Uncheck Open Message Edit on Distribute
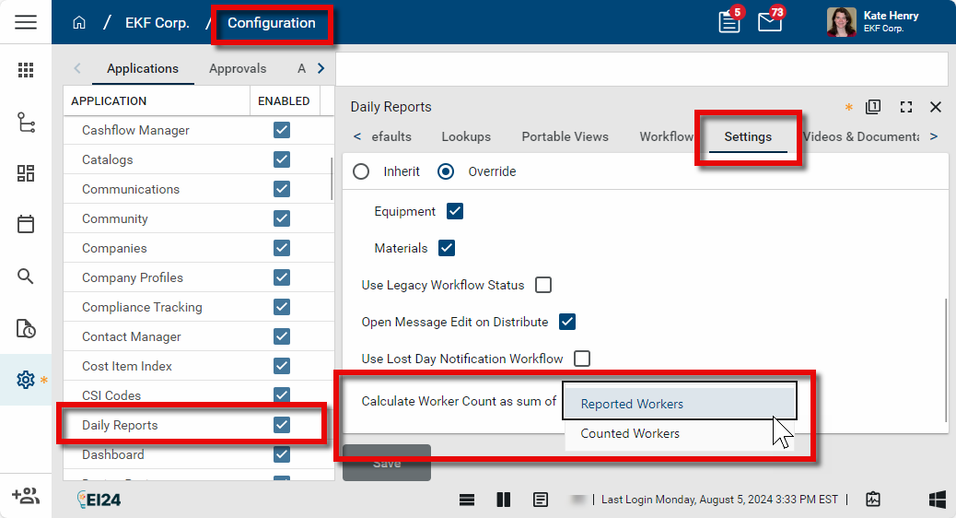956x518 pixels. coord(567,322)
